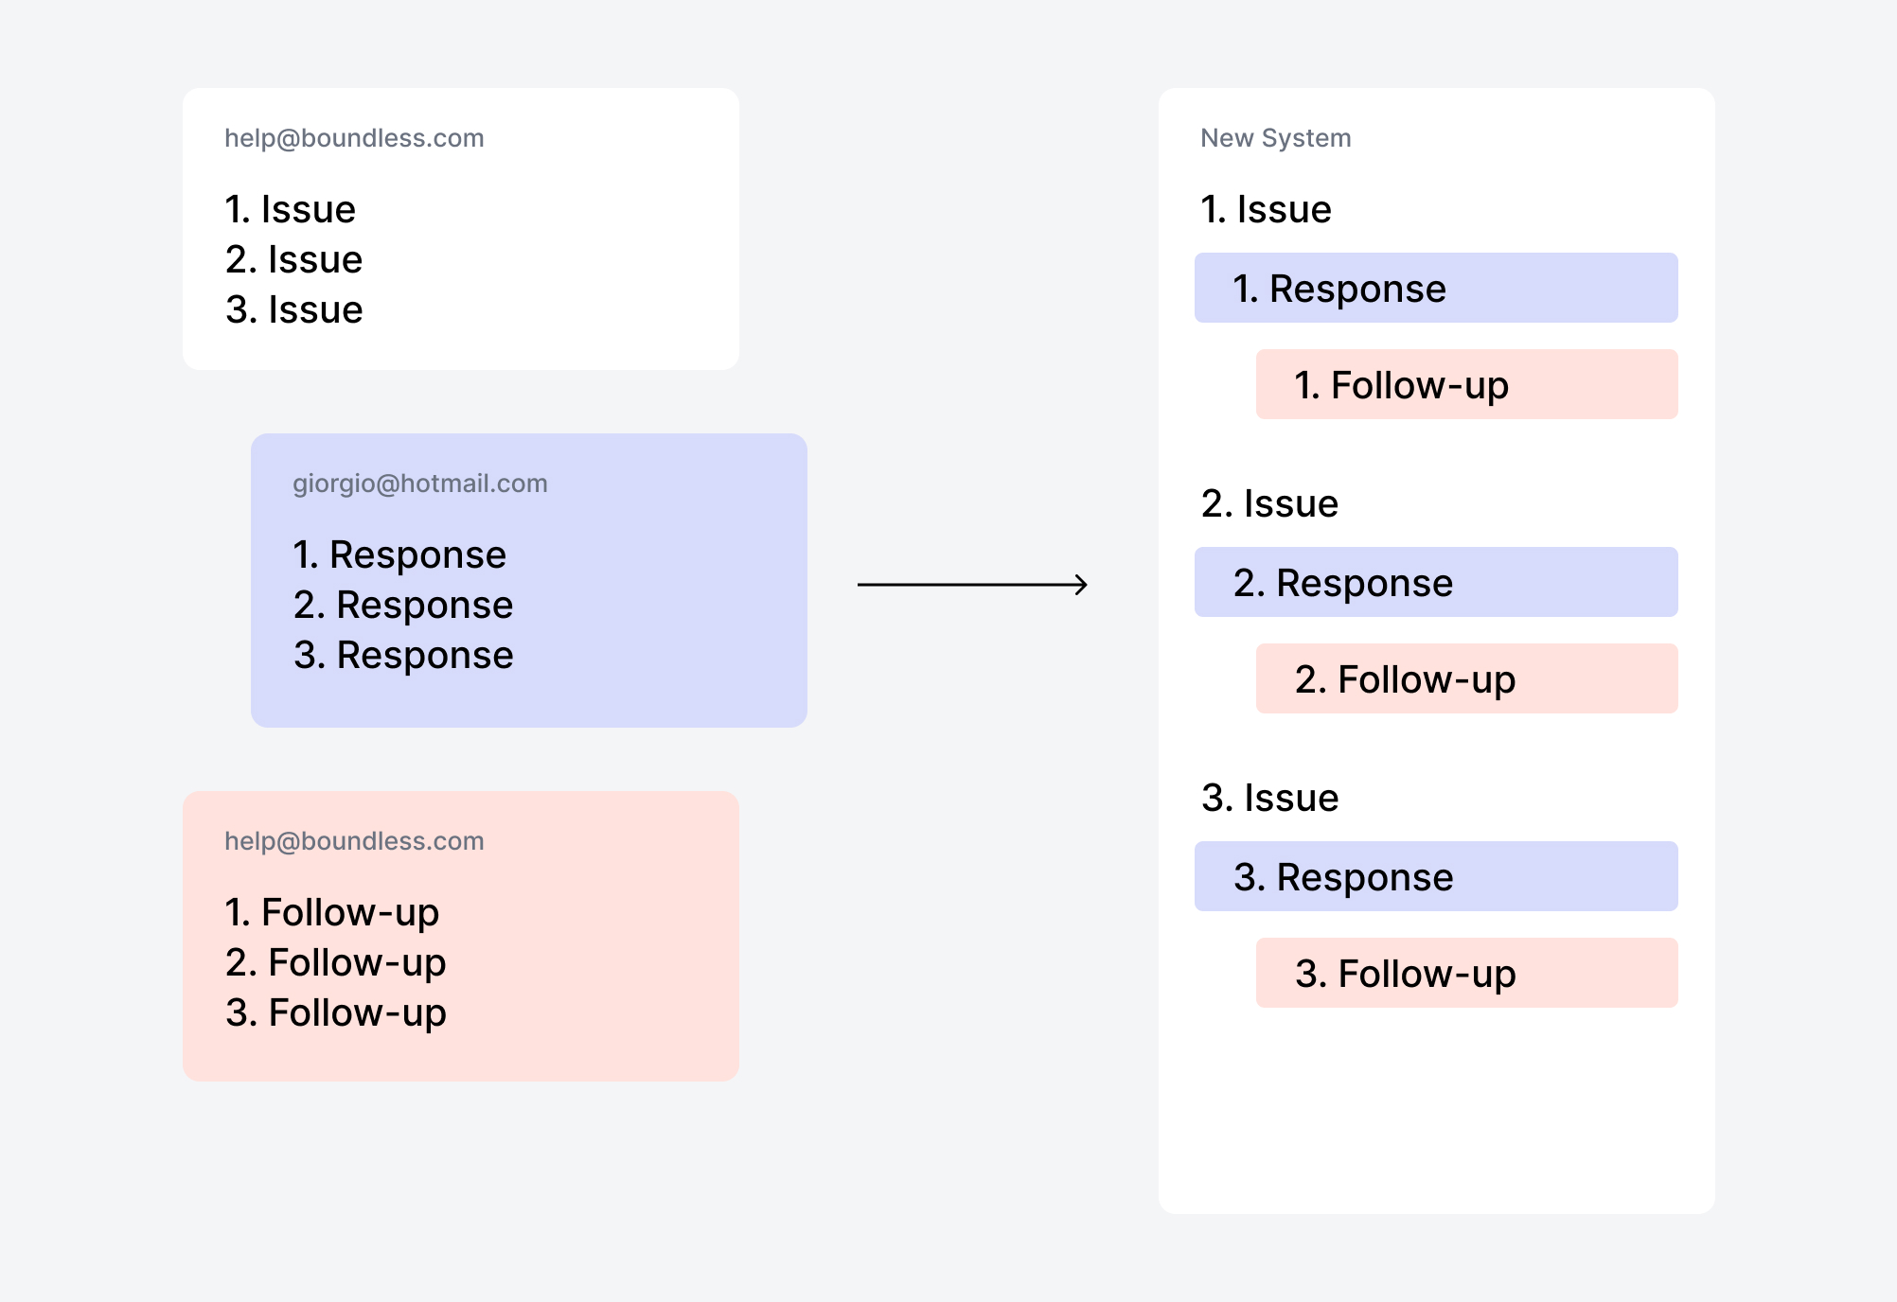
Task: Select the blue 3. Response bar in New System
Action: click(x=1435, y=876)
